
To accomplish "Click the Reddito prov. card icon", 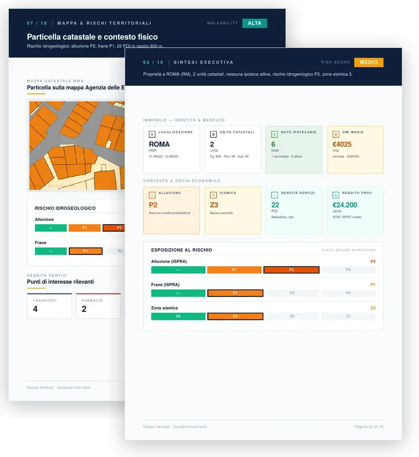I will [336, 195].
